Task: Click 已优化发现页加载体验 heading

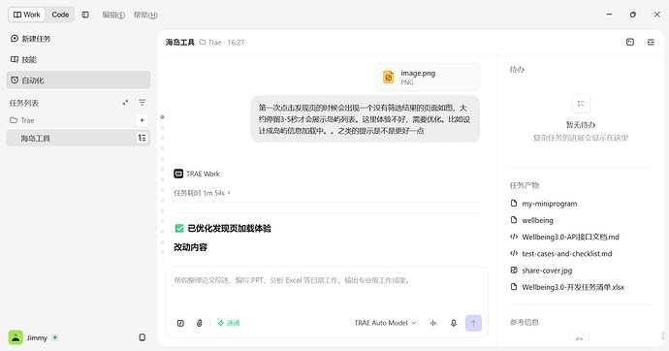Action: tap(229, 228)
